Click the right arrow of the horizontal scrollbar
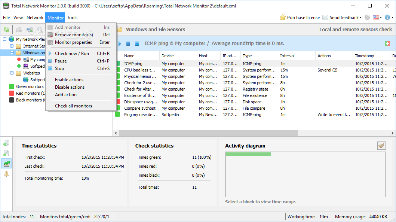The height and width of the screenshot is (222, 396). tap(392, 133)
